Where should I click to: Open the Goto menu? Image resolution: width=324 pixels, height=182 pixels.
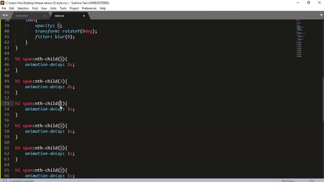click(x=53, y=8)
